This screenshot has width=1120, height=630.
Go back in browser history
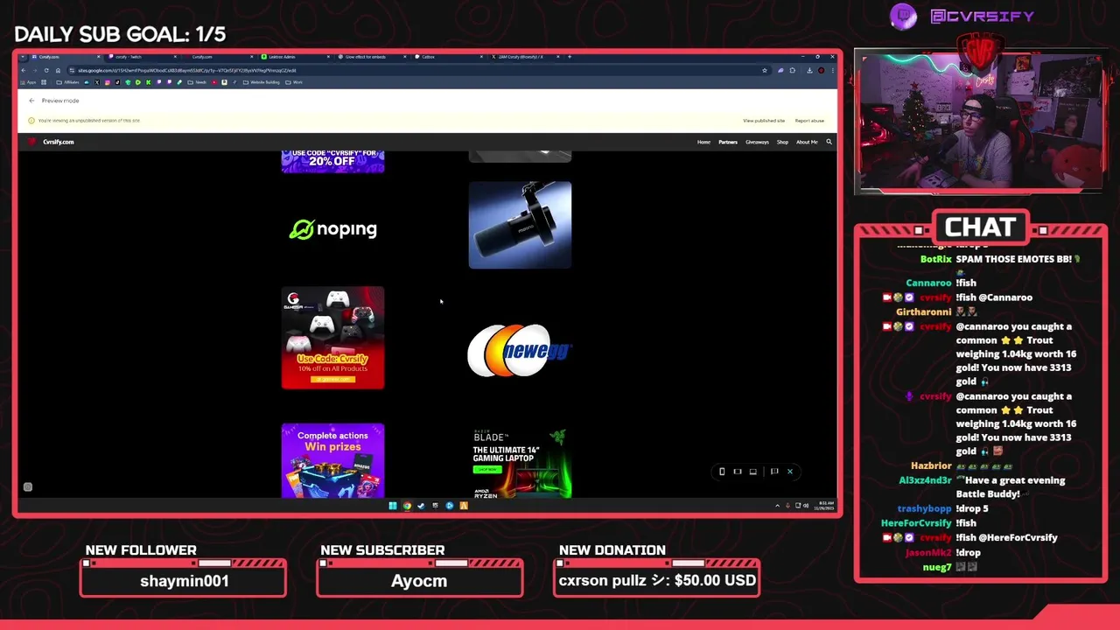(24, 70)
